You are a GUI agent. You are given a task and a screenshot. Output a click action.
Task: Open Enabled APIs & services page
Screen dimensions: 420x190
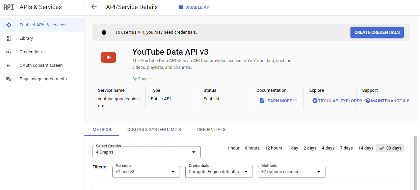point(42,25)
